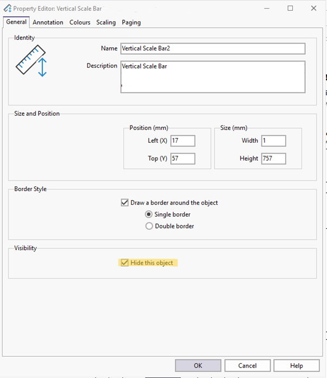This screenshot has width=327, height=378.
Task: Click the Description text box
Action: [213, 77]
